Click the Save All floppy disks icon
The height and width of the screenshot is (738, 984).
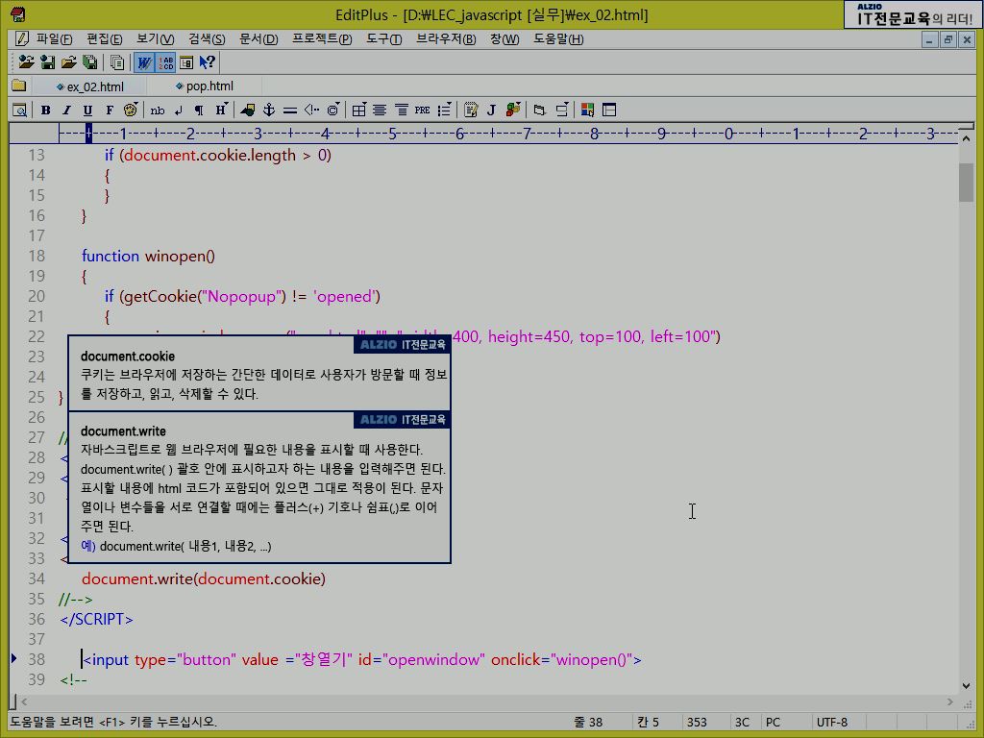click(89, 62)
